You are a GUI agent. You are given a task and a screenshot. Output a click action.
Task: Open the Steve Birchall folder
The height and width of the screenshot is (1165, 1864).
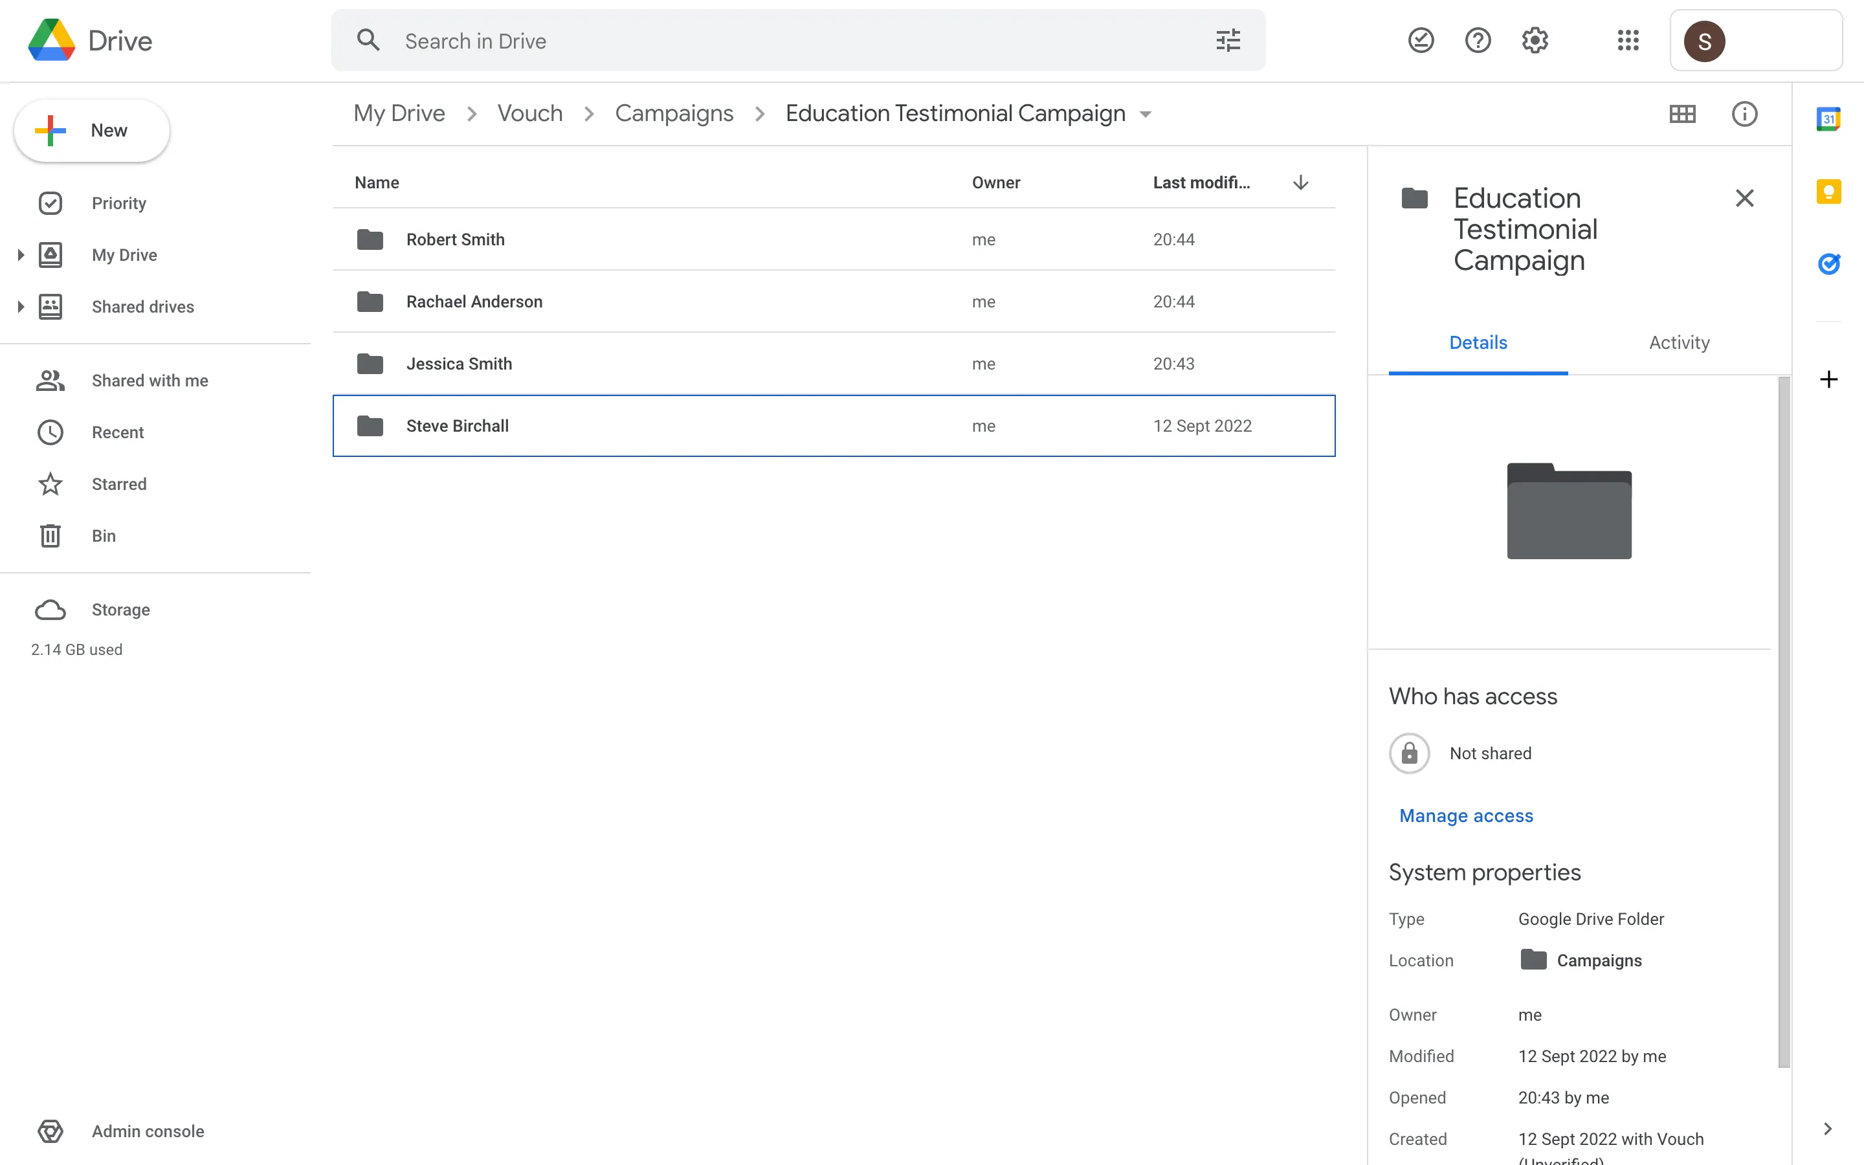coord(457,425)
